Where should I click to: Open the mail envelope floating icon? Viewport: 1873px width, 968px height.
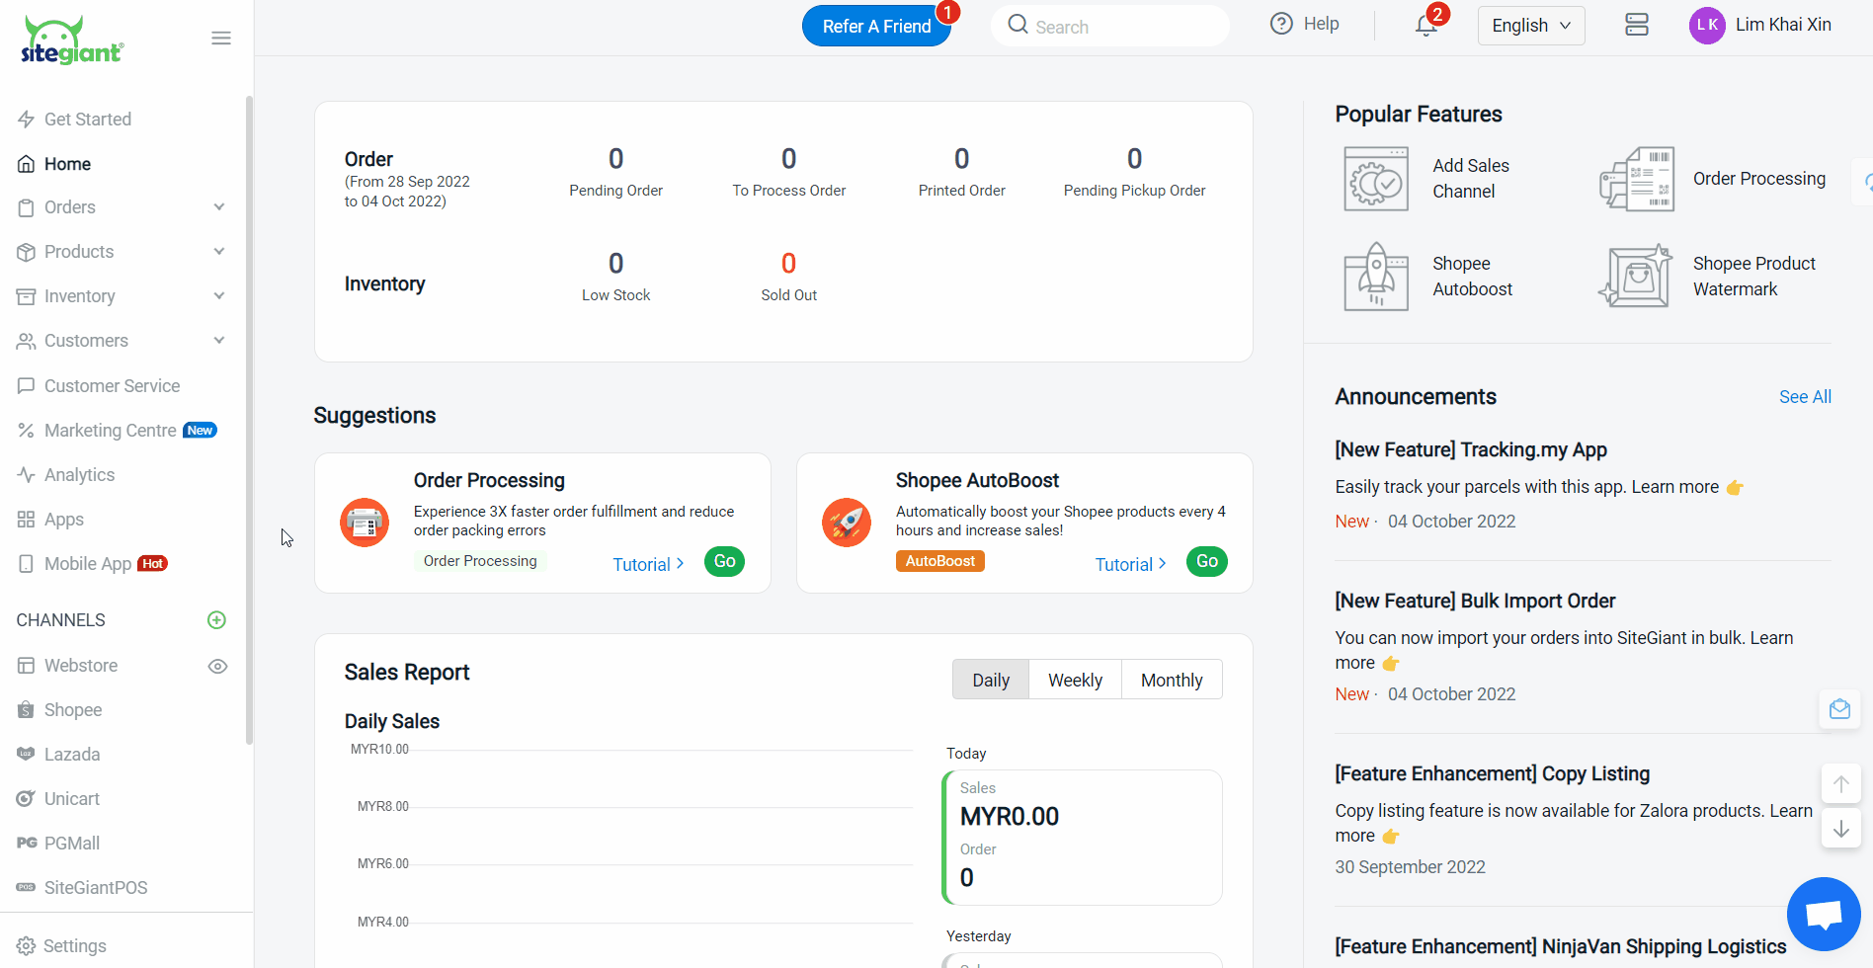[1840, 709]
